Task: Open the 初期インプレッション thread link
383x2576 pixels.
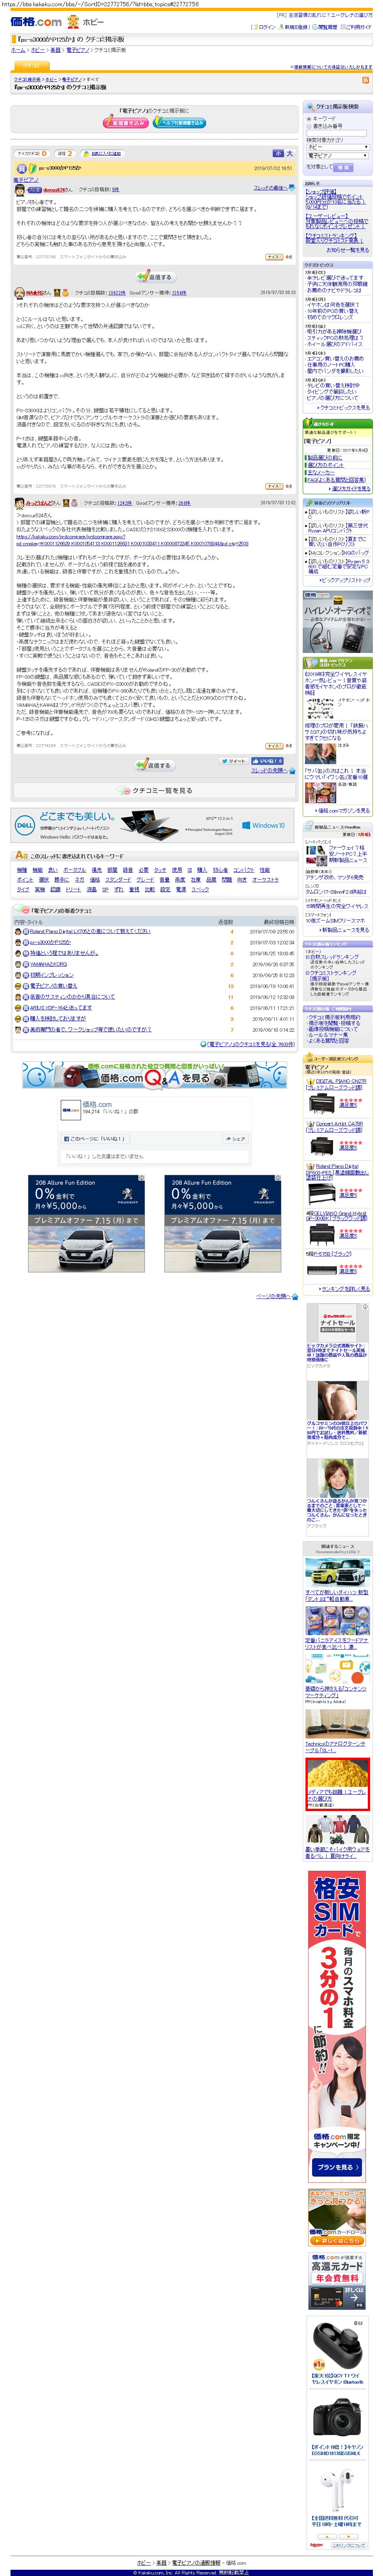Action: pyautogui.click(x=52, y=975)
